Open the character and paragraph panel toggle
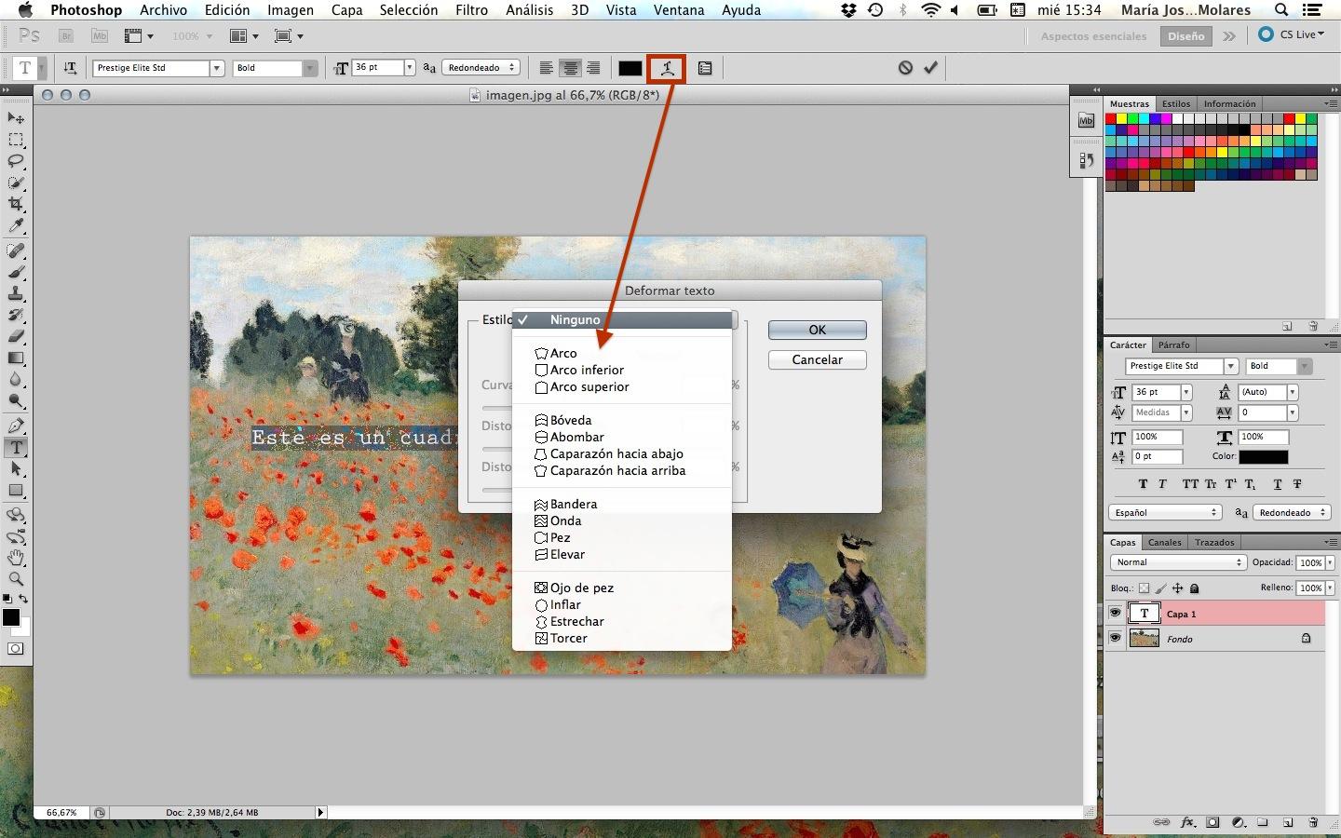The width and height of the screenshot is (1341, 838). click(705, 68)
